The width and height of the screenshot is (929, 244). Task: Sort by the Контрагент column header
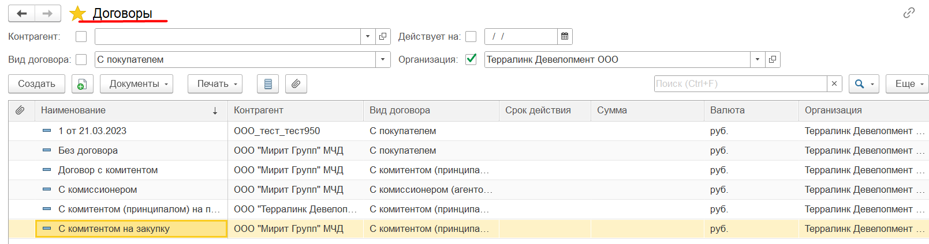(296, 110)
